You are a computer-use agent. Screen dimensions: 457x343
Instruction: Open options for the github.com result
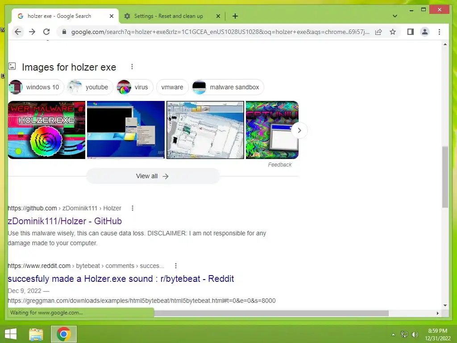tap(132, 208)
